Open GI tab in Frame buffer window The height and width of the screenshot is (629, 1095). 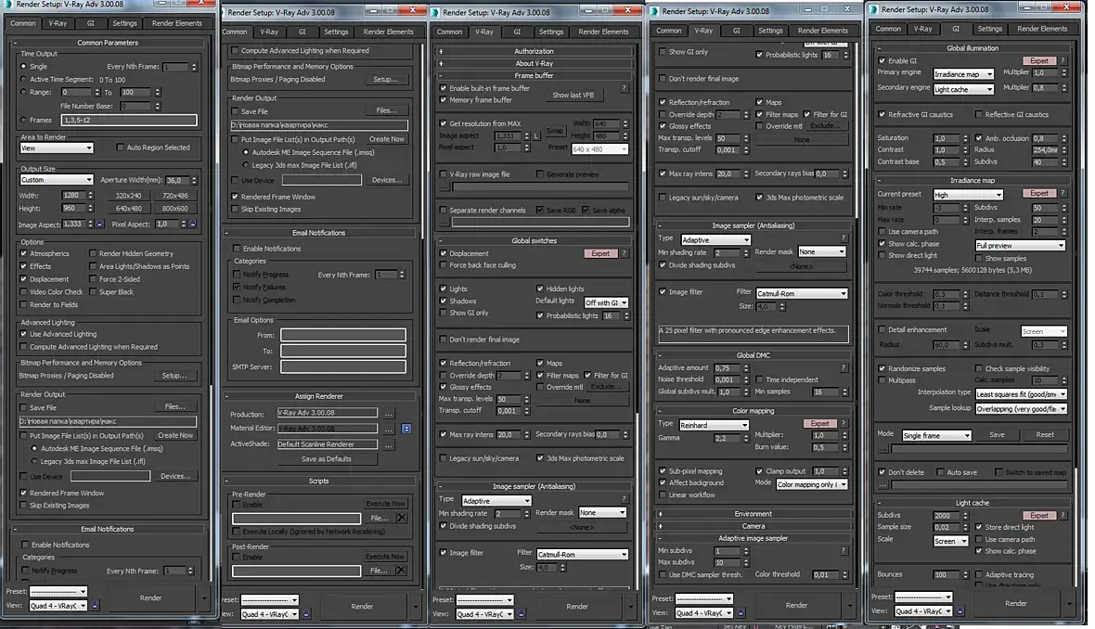pyautogui.click(x=517, y=32)
